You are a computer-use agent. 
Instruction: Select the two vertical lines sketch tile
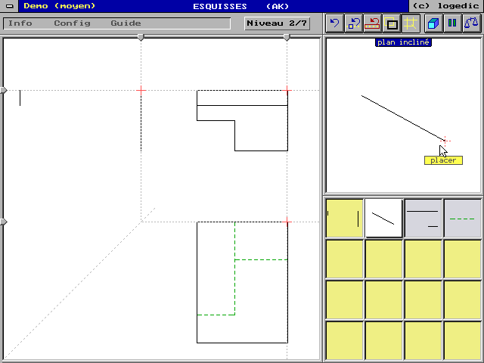coord(344,219)
